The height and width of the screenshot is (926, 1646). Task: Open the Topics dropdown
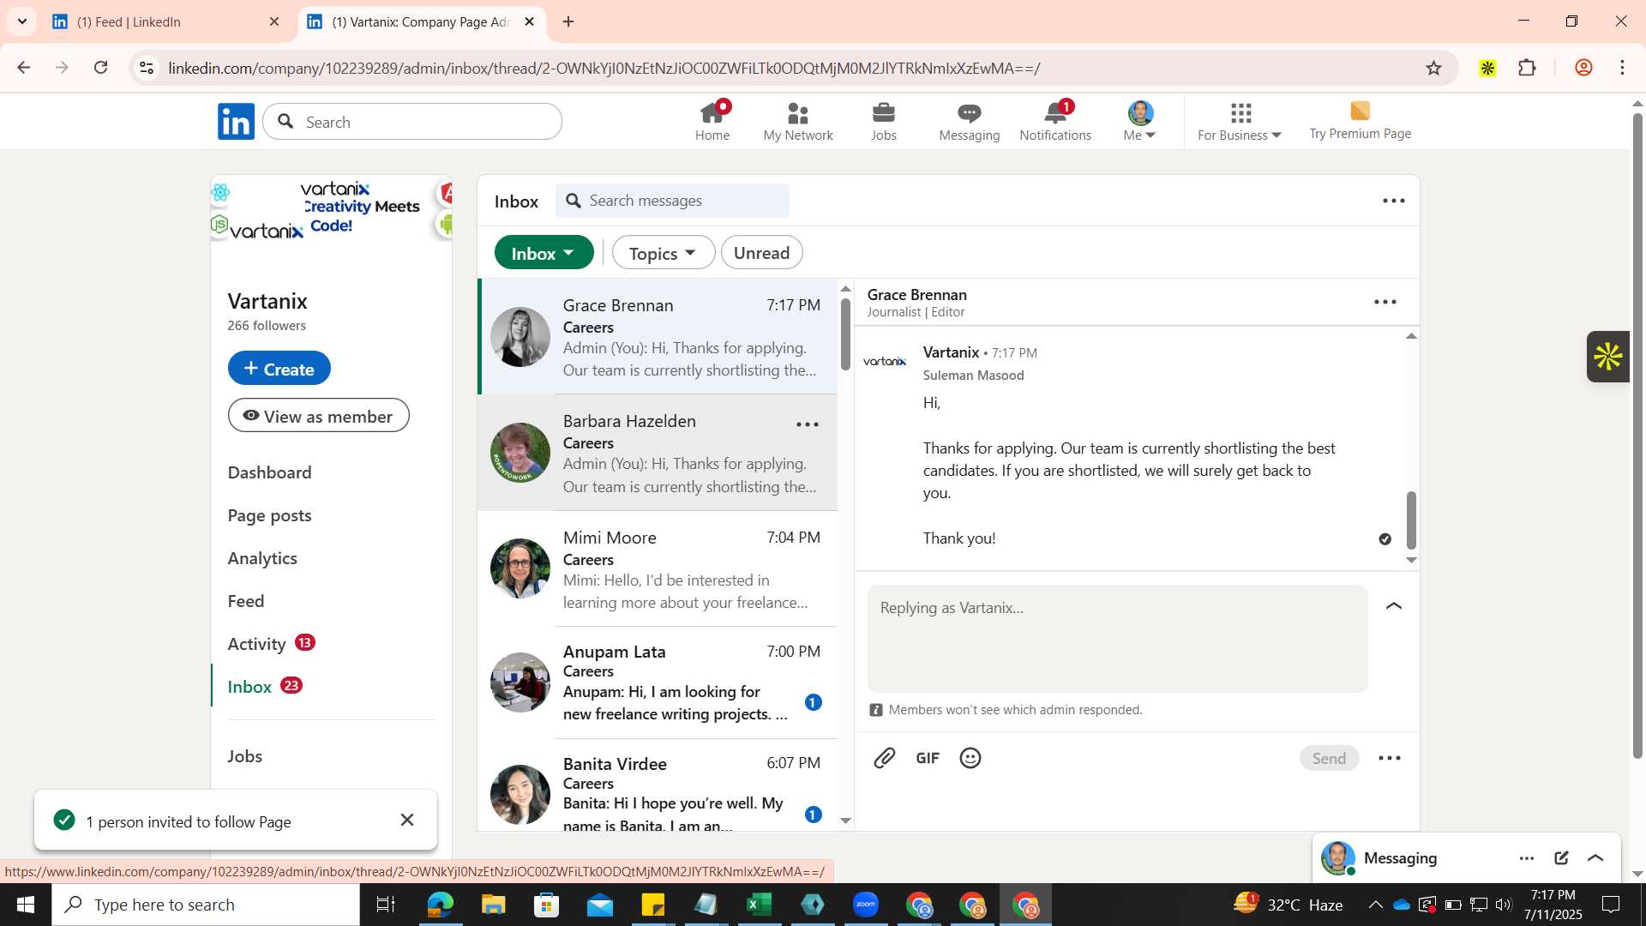coord(663,253)
